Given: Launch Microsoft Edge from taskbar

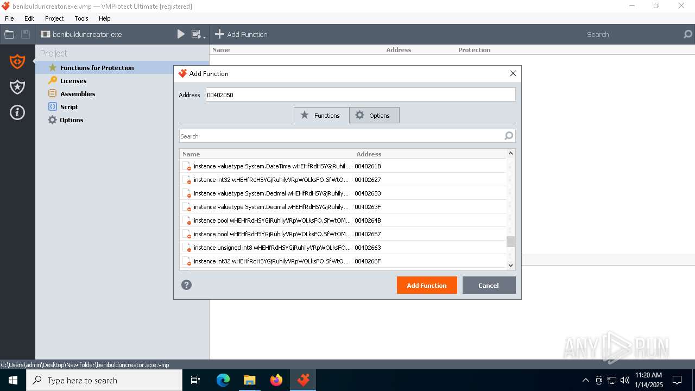Looking at the screenshot, I should click(x=223, y=380).
